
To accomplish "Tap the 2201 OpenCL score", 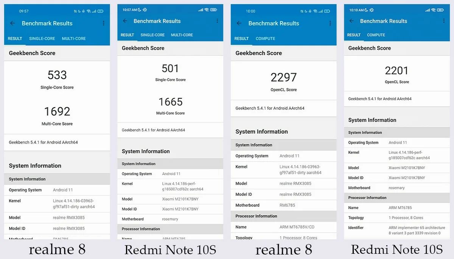I will tap(397, 71).
